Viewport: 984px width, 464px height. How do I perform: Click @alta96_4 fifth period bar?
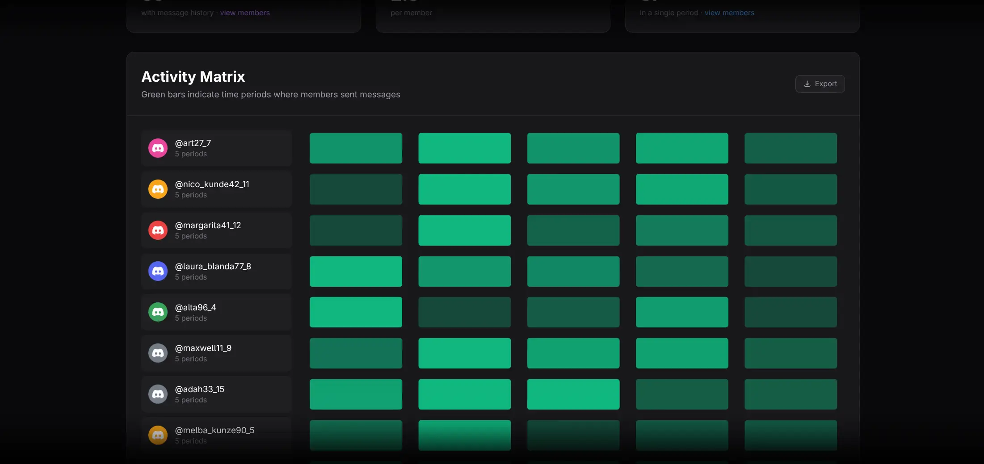[x=791, y=312]
